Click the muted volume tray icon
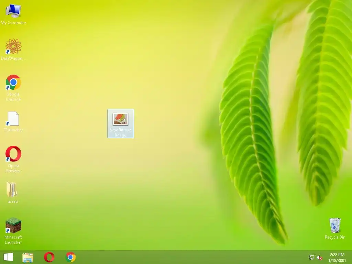 point(319,257)
